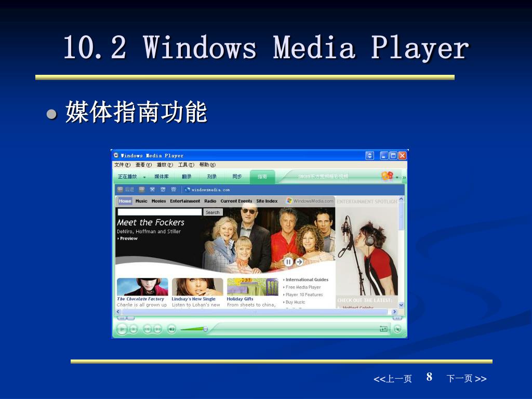Pause the featured slideshow
Image resolution: width=532 pixels, height=399 pixels.
tap(288, 262)
